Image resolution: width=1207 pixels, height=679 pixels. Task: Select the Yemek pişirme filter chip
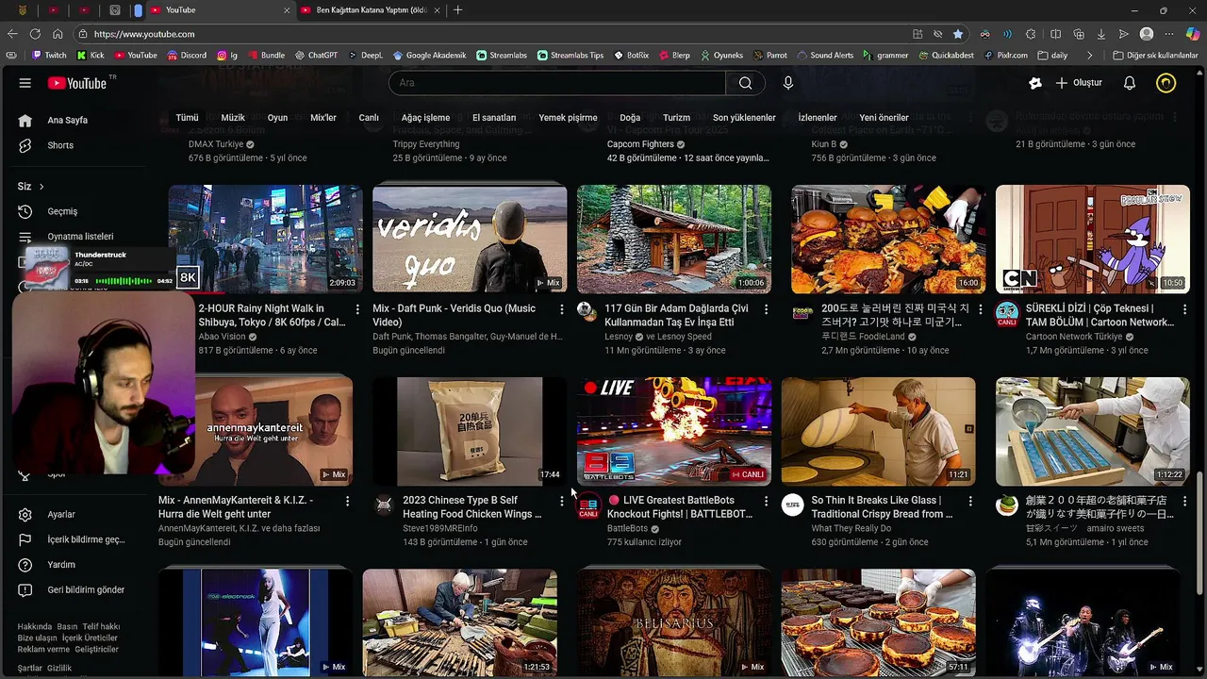[568, 118]
